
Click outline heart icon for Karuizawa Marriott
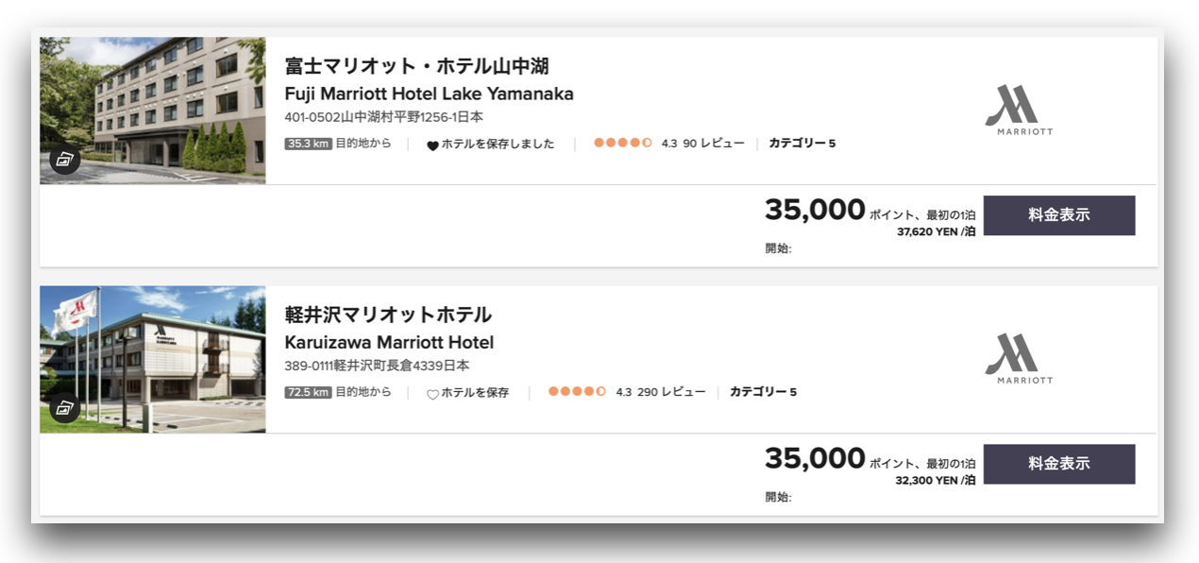click(x=432, y=394)
